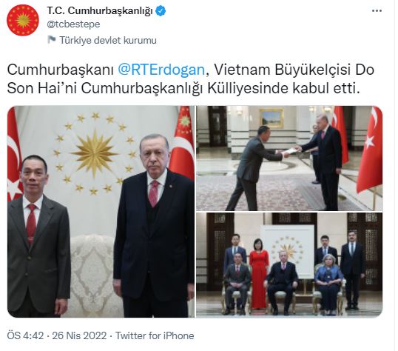Click the tweet text about Vietnam Büyükelçisi

(190, 79)
